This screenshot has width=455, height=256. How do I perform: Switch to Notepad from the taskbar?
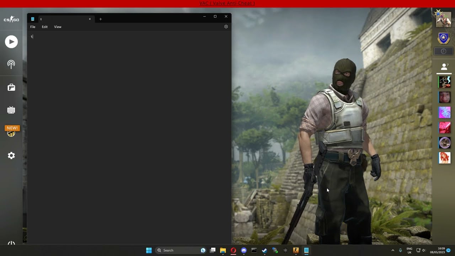coord(306,250)
